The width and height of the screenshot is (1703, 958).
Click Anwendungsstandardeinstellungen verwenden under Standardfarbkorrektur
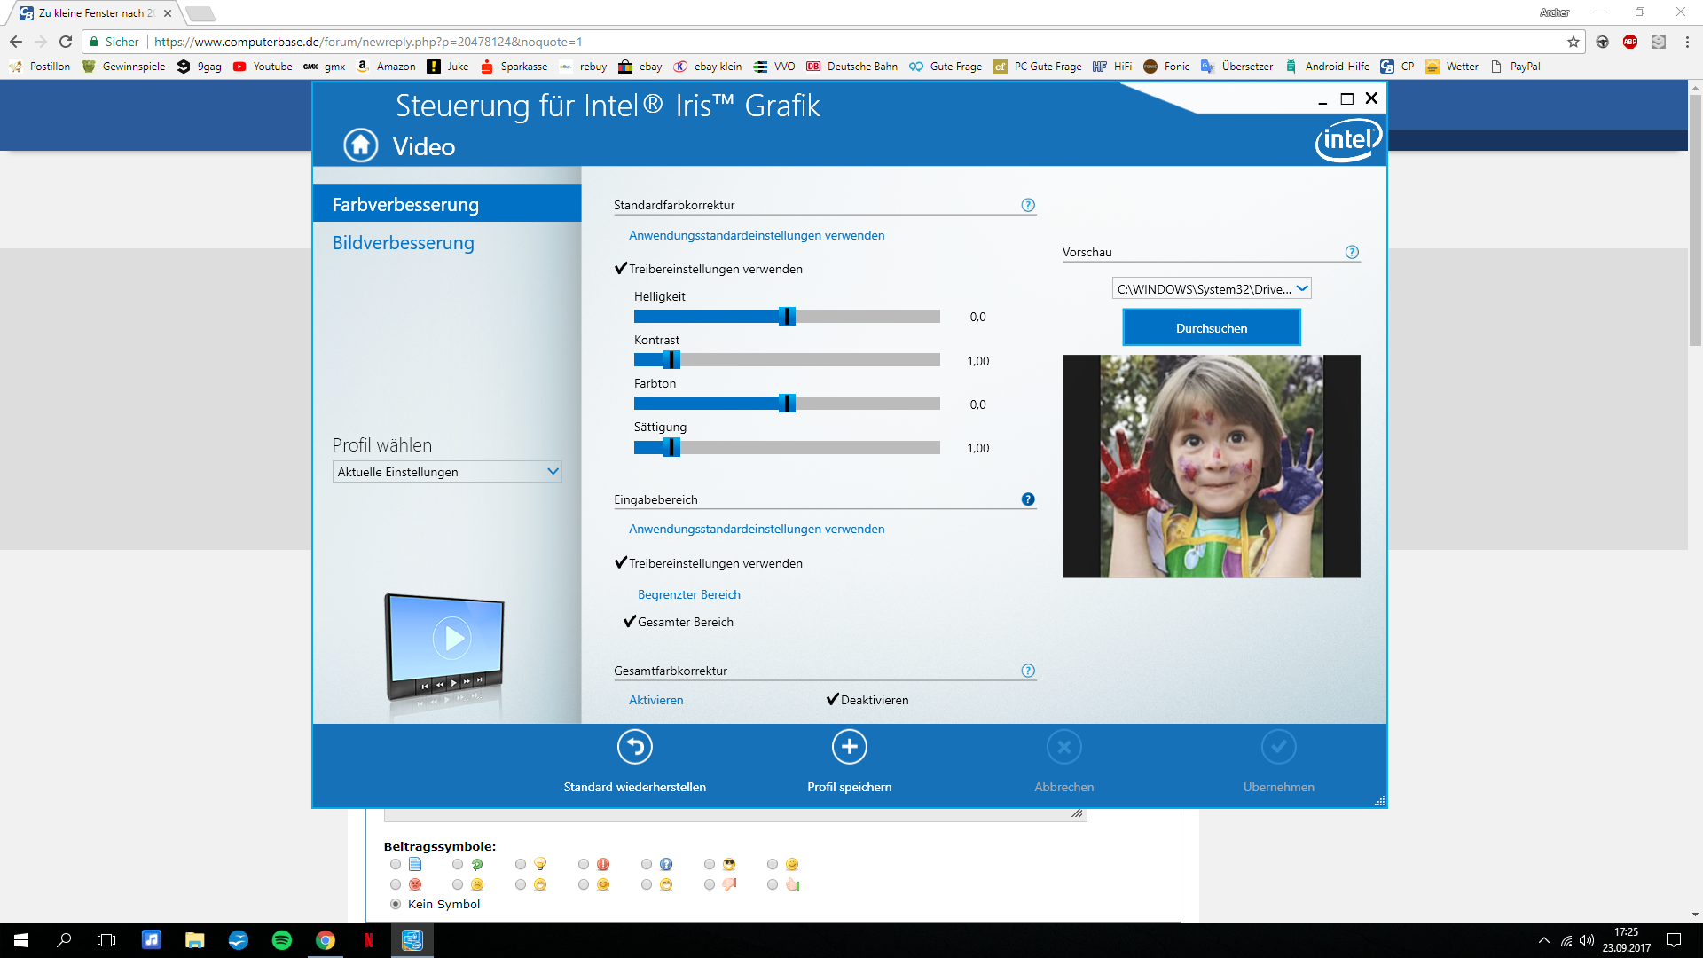756,235
